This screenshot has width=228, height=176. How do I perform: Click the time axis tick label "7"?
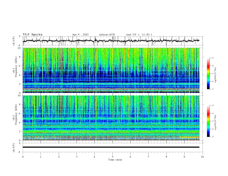[x=149, y=157]
